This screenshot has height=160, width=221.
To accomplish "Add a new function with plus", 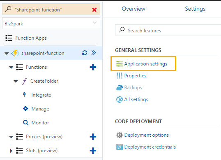I will click(93, 67).
